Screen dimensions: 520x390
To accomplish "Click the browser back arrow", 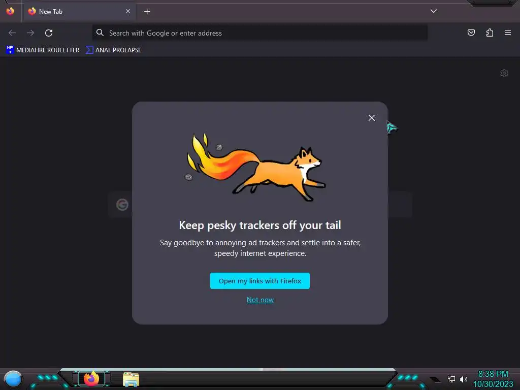I will pyautogui.click(x=12, y=33).
